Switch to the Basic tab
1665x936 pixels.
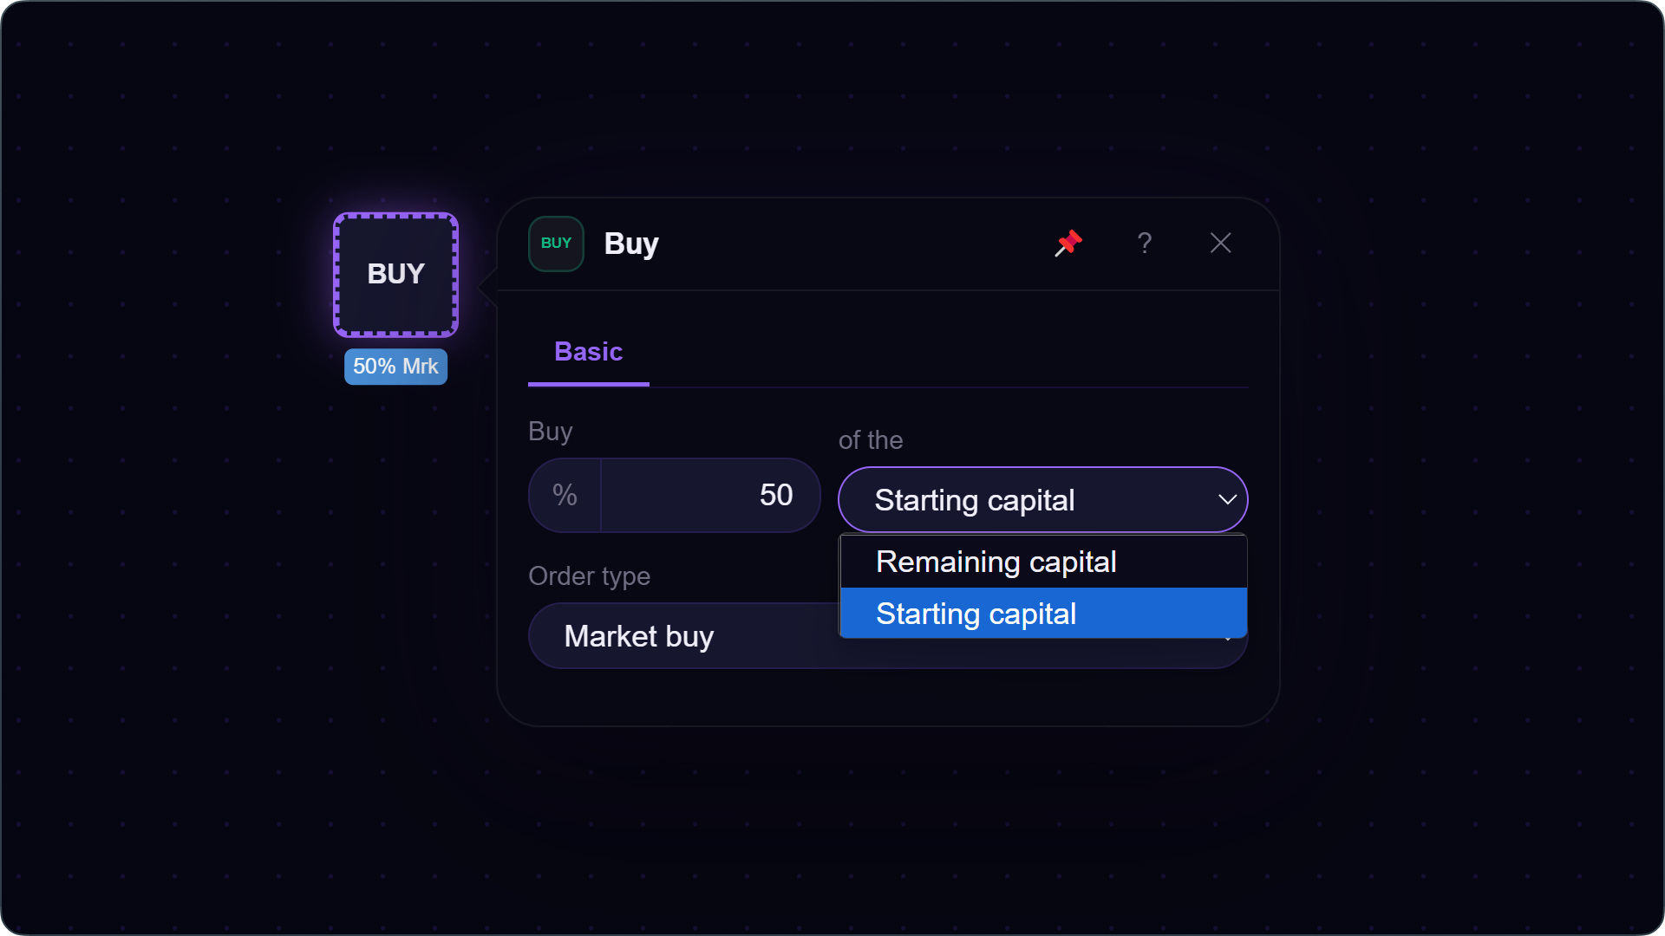click(x=589, y=352)
